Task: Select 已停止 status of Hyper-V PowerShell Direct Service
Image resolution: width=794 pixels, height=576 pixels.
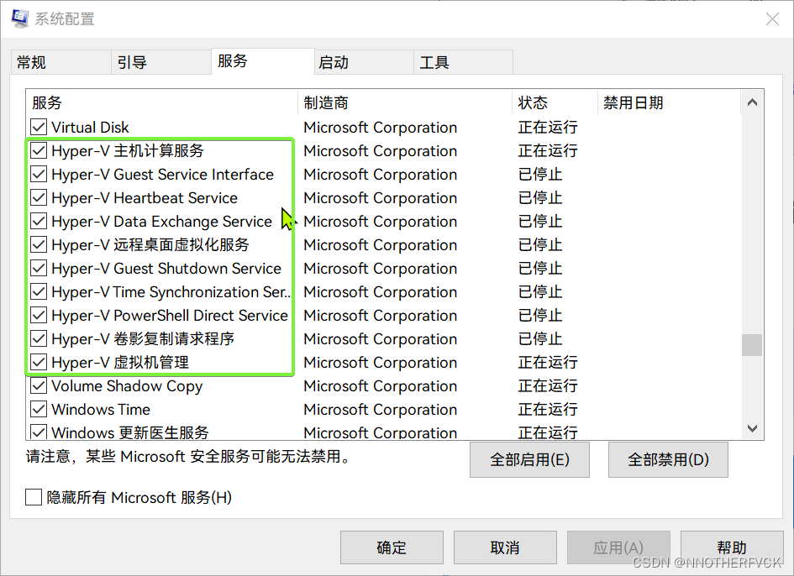Action: (x=540, y=316)
